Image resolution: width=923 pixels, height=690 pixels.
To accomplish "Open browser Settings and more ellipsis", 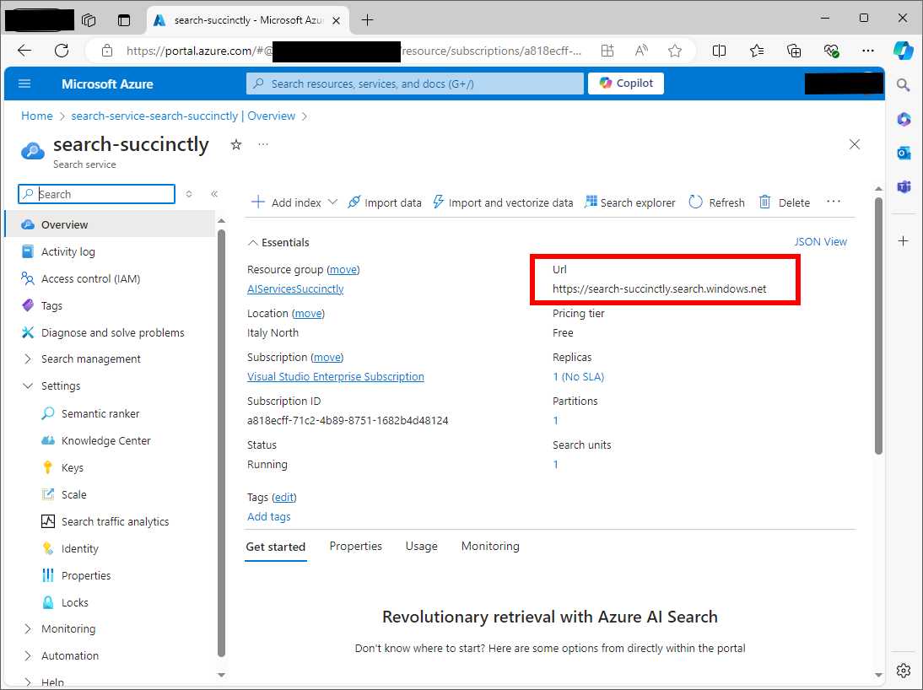I will click(x=867, y=51).
